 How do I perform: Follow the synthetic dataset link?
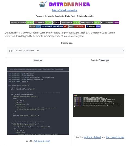point(92,137)
